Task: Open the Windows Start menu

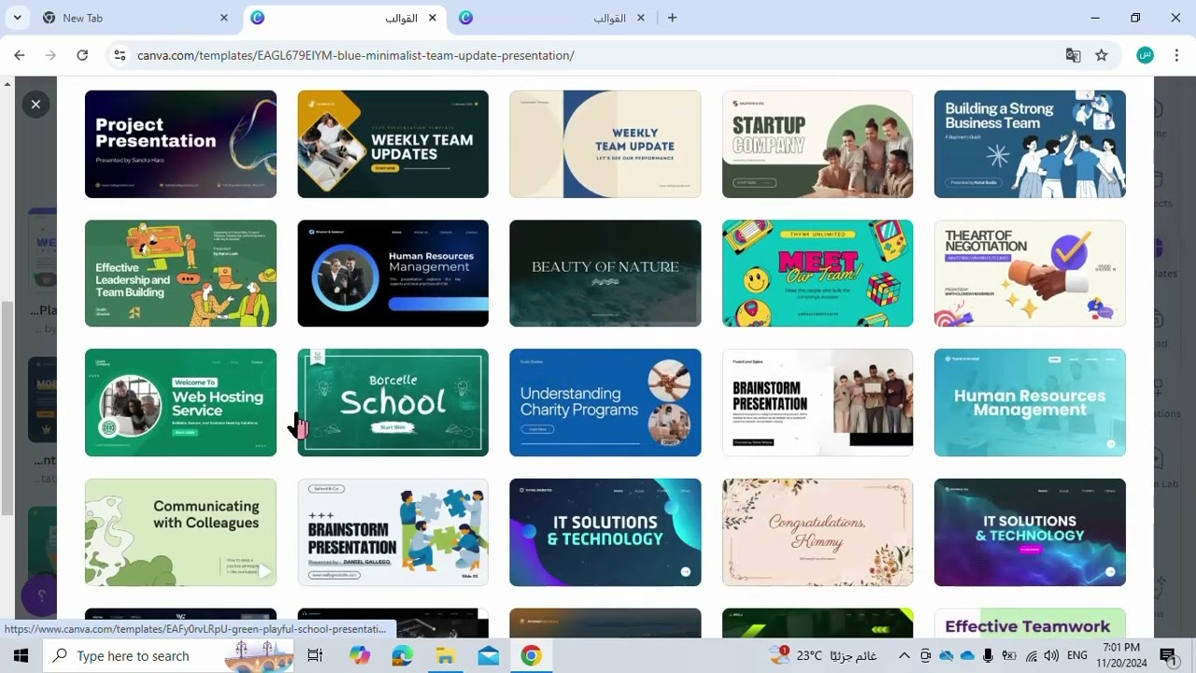Action: [x=21, y=656]
